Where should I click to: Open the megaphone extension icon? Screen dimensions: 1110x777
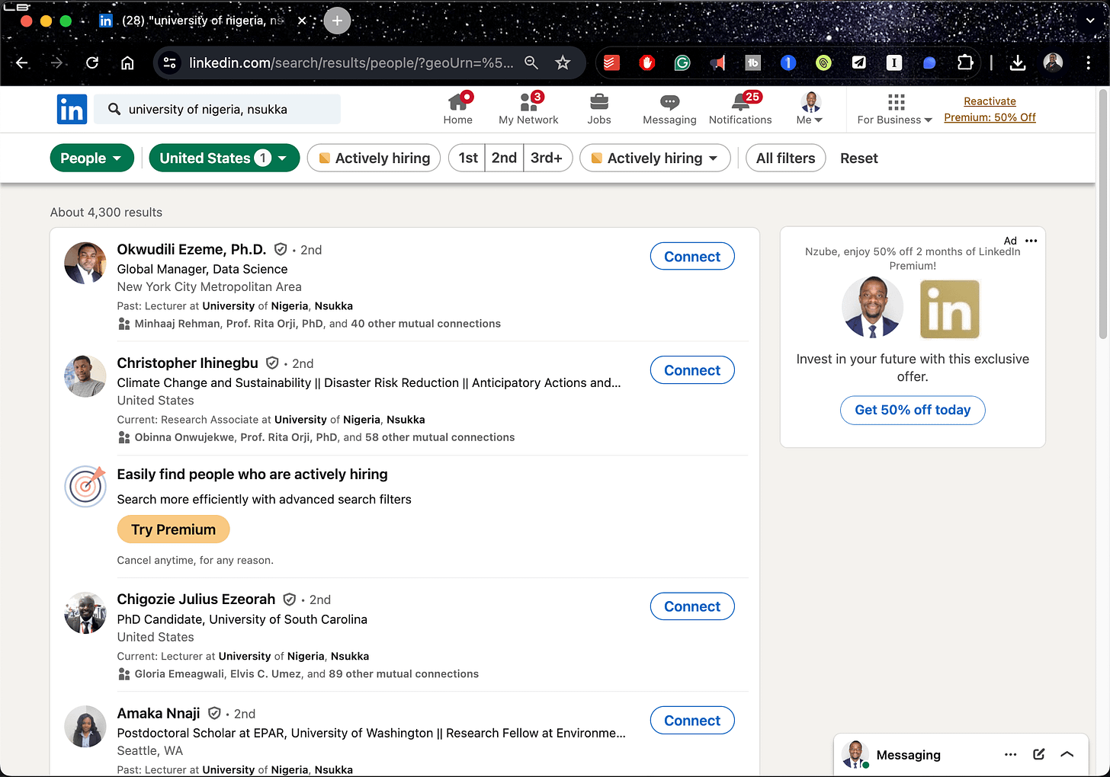717,62
